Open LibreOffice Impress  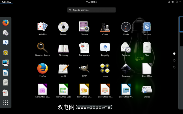[105, 91]
